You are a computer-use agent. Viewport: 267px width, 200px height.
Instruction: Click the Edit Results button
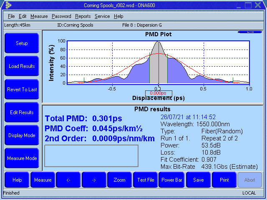[x=22, y=112]
